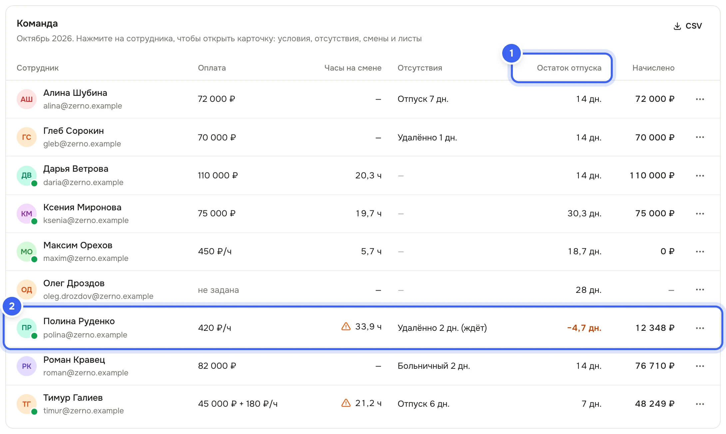Click the 45 000 ₽ + 180 ₽/ч pay
Image resolution: width=726 pixels, height=434 pixels.
(x=238, y=404)
